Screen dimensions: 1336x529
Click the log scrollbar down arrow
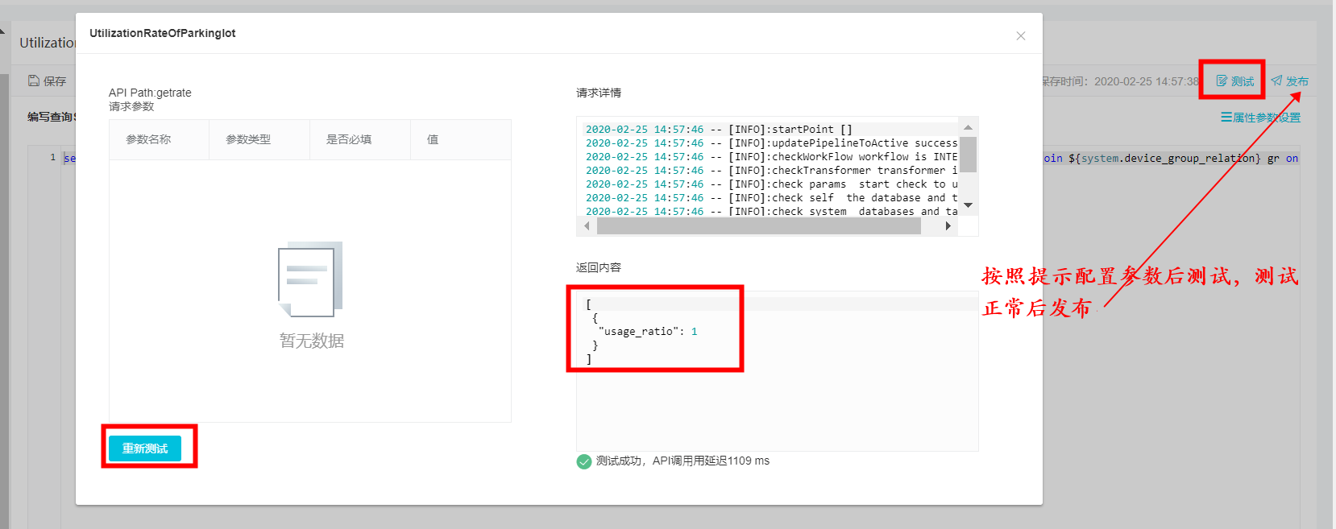click(968, 205)
